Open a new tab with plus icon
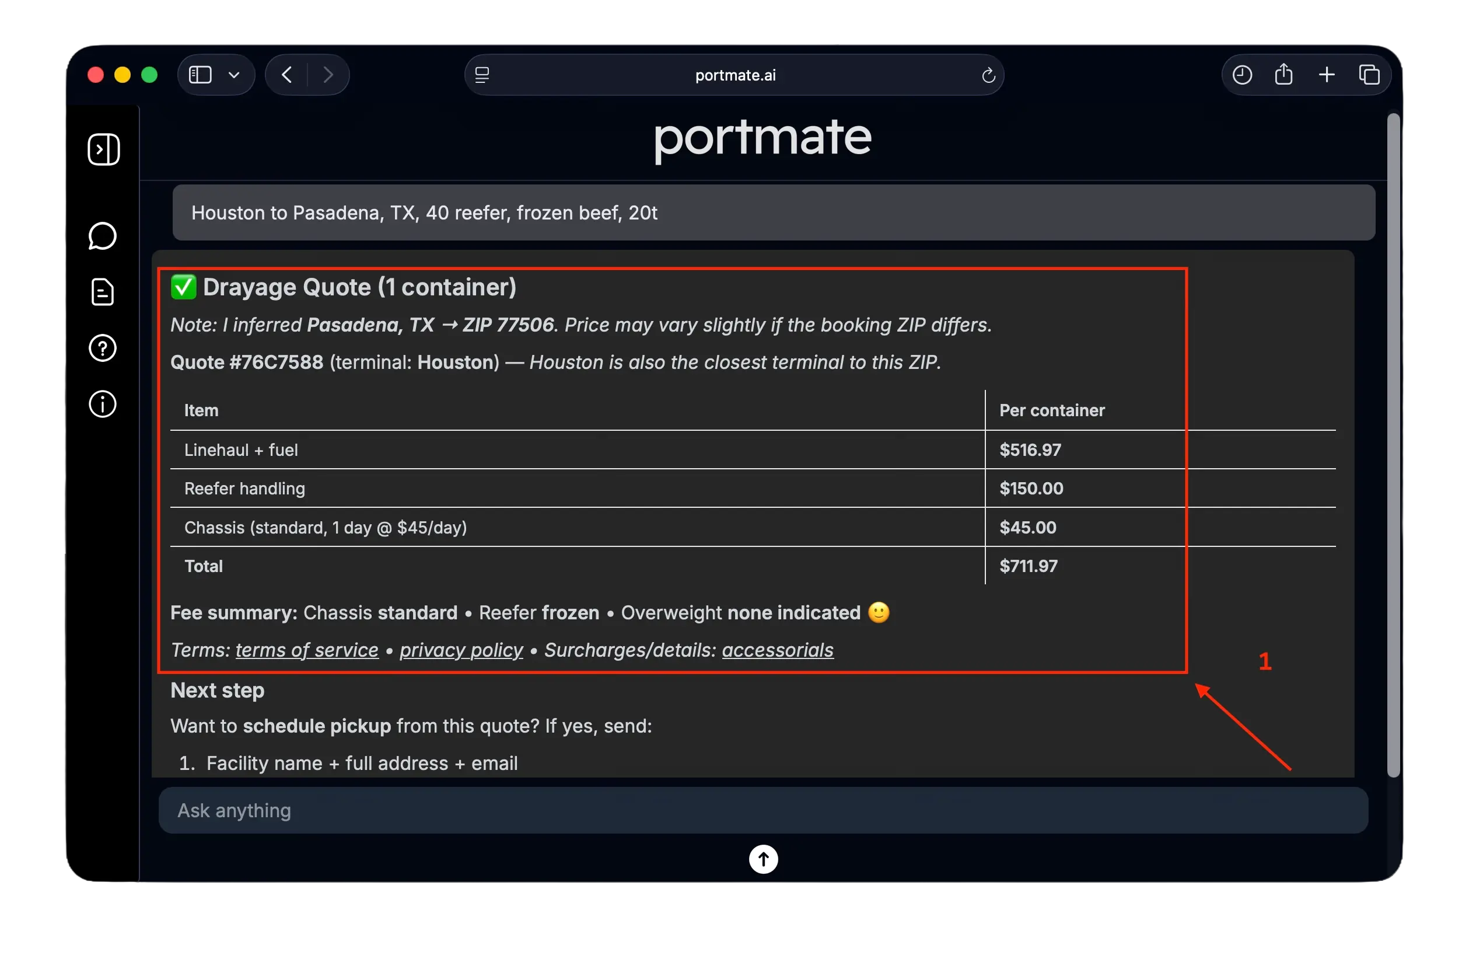 pos(1327,75)
